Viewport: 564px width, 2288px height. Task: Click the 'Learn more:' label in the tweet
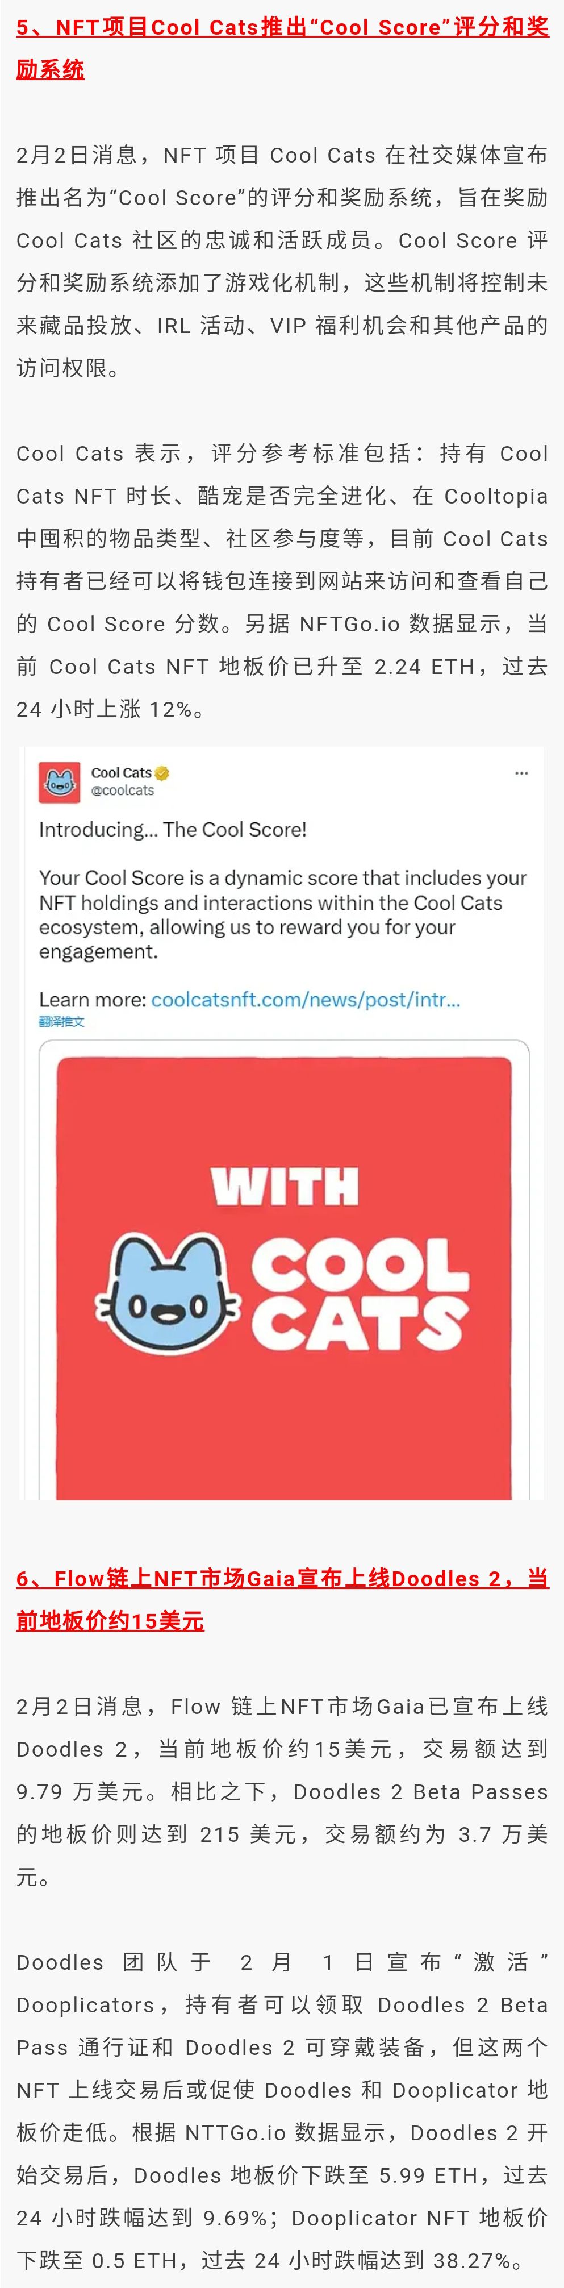(x=93, y=999)
